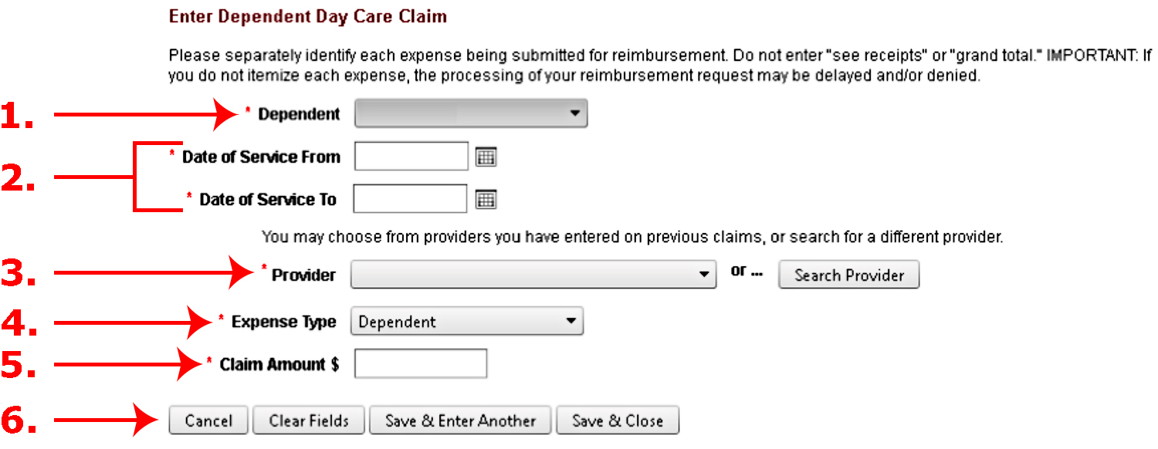
Task: Focus the Date of Service From field
Action: (x=411, y=157)
